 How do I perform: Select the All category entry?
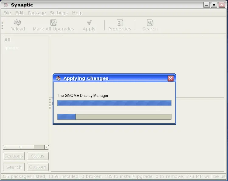coord(7,40)
